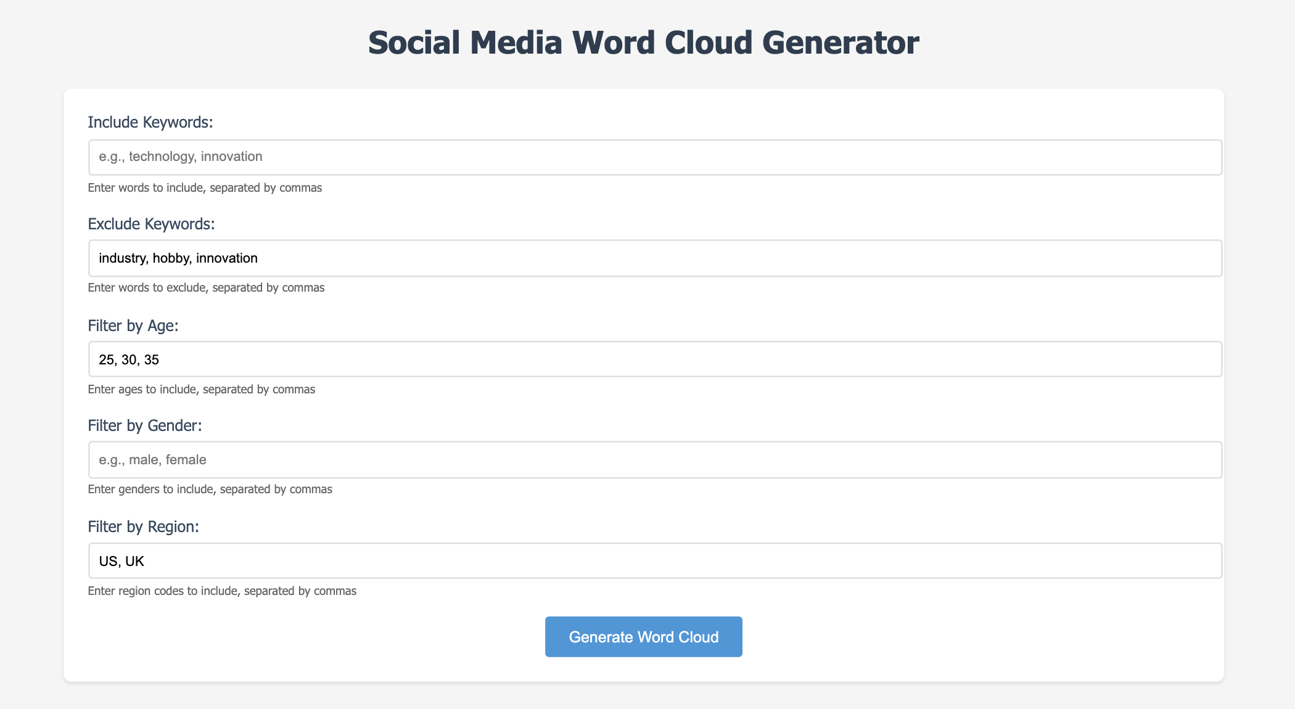
Task: Click the "Enter region codes to include" hint
Action: tap(222, 591)
